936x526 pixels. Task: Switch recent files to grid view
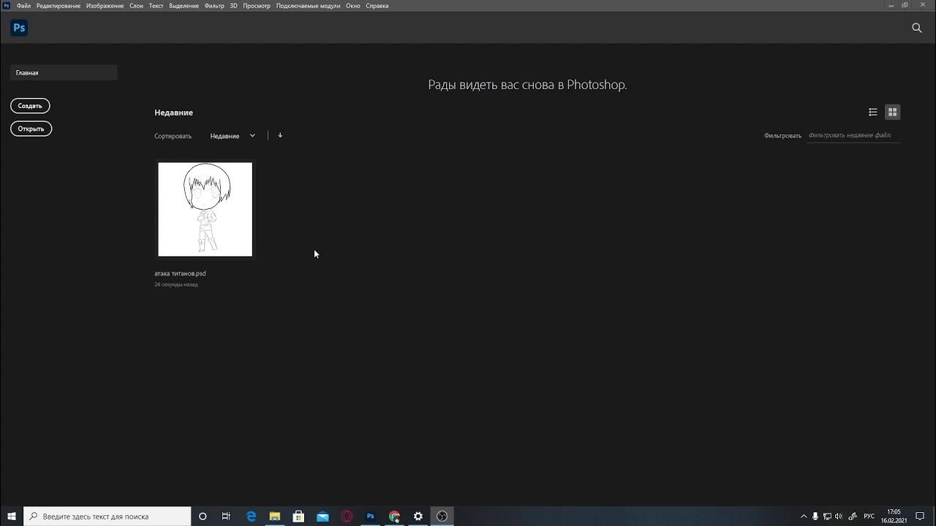coord(892,112)
